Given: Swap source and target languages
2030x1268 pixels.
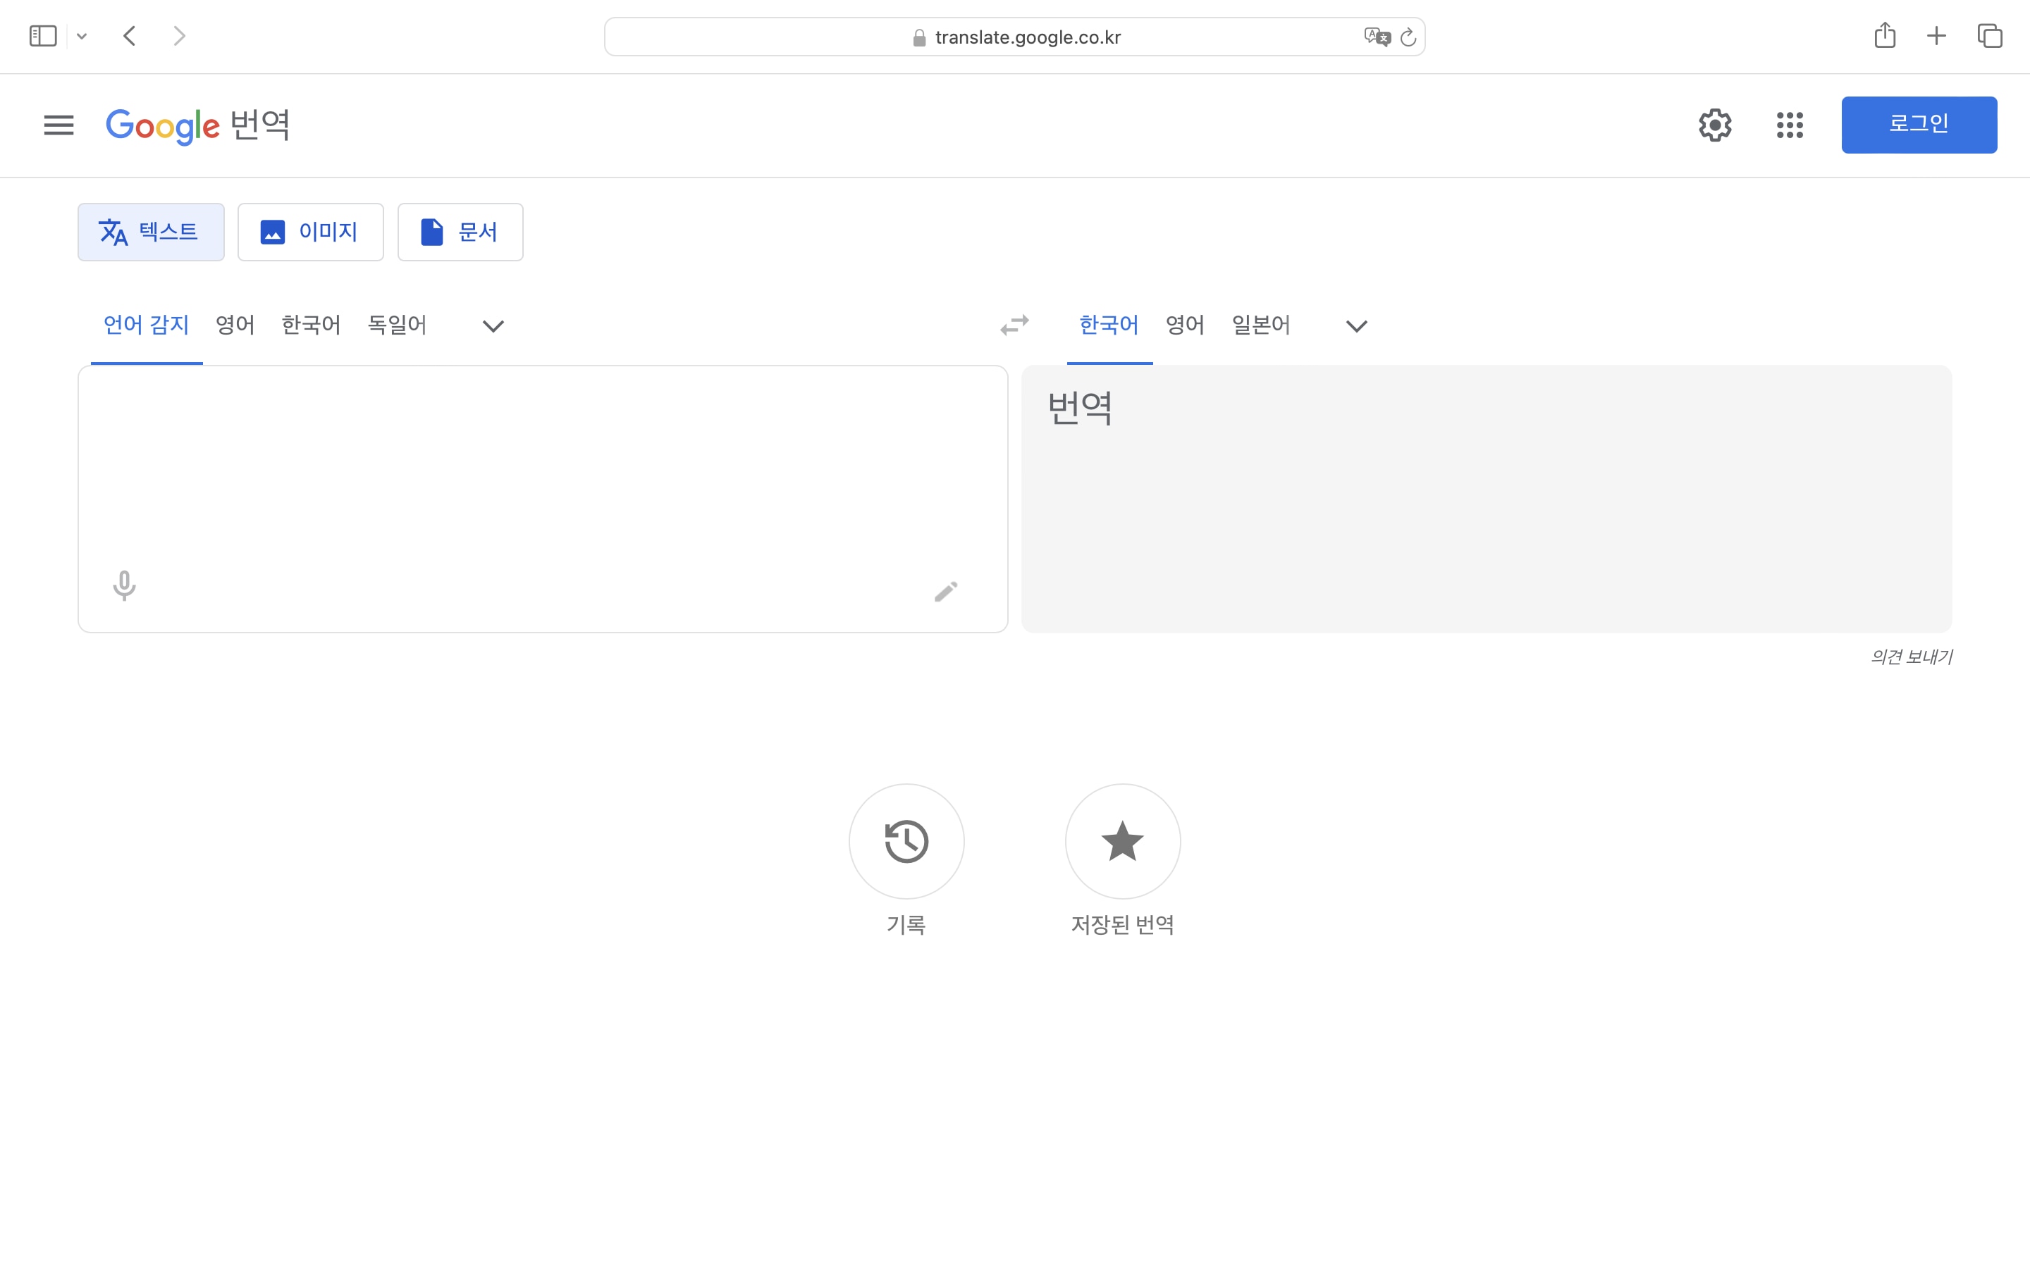Looking at the screenshot, I should pos(1014,325).
